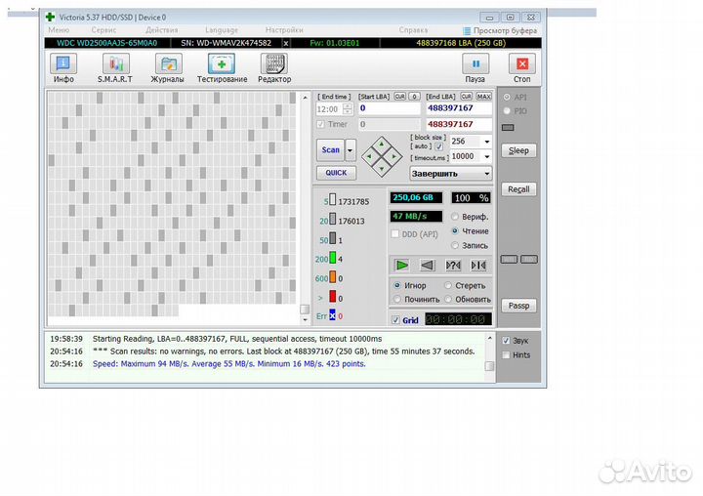
Task: Open the Действия menu
Action: click(162, 30)
